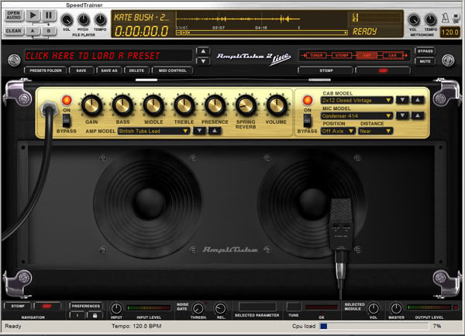Viewport: 465px width, 336px height.
Task: Select STOMP in the signal chain
Action: (x=342, y=56)
